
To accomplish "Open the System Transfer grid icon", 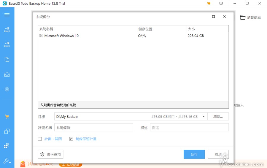I will (7, 146).
